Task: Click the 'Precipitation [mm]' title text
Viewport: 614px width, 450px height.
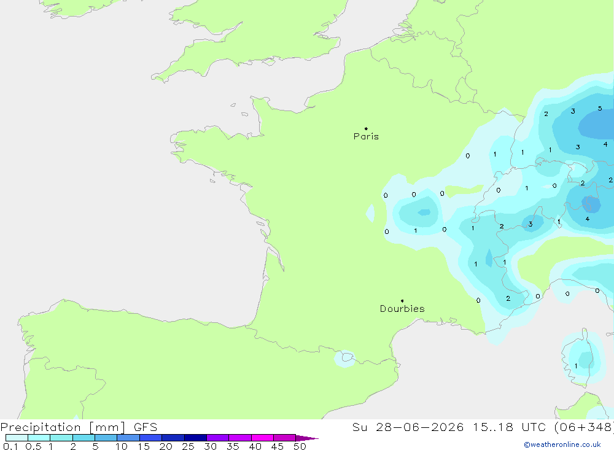Action: (63, 427)
